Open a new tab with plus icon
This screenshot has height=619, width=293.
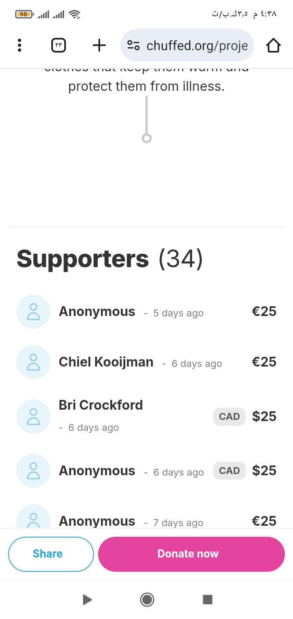point(99,45)
